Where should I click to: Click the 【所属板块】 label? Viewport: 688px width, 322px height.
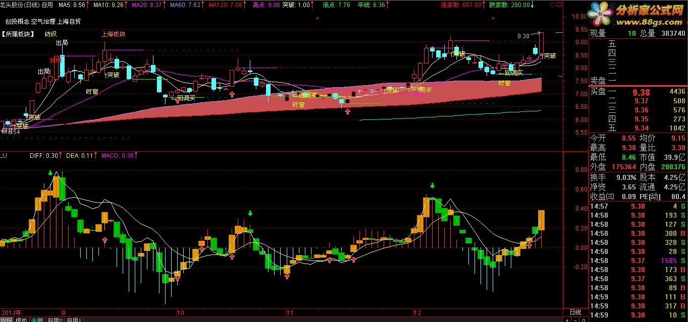tap(18, 34)
